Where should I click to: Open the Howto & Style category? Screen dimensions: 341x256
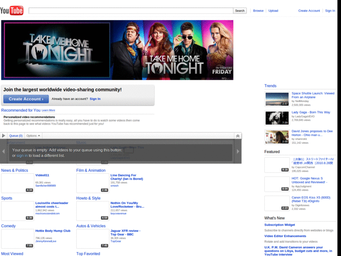point(88,198)
